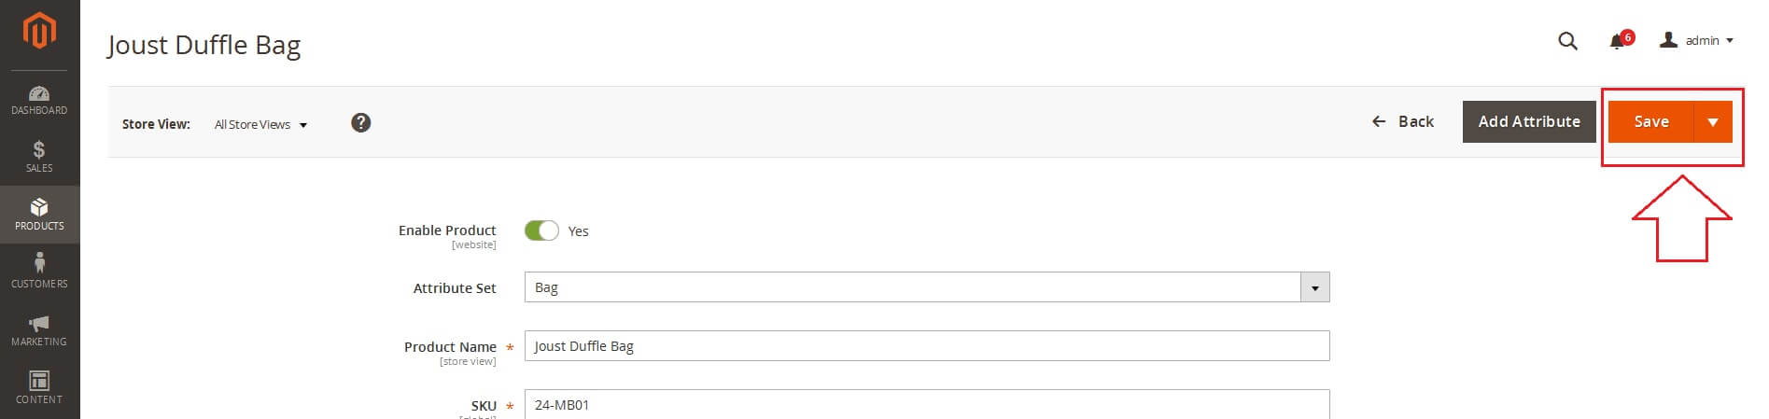Image resolution: width=1769 pixels, height=419 pixels.
Task: Click the search magnifier icon
Action: tap(1568, 41)
